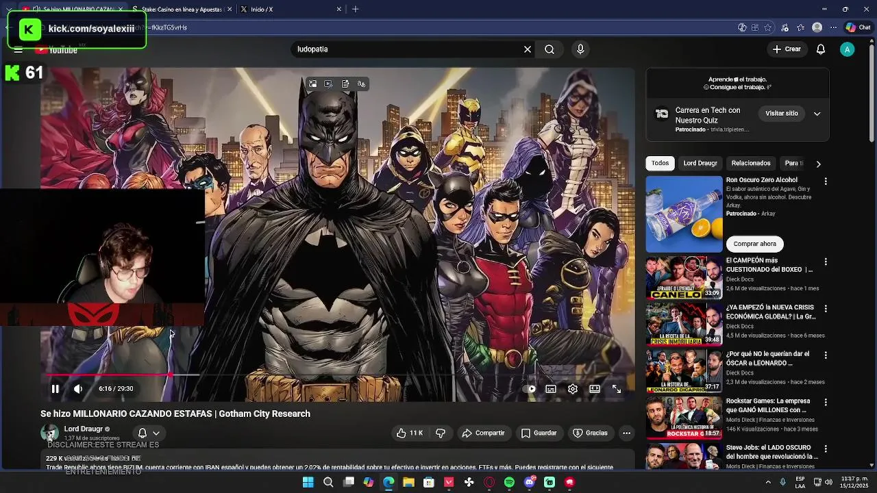
Task: Open the Leonardo DiCaprio video thumbnail
Action: 684,370
